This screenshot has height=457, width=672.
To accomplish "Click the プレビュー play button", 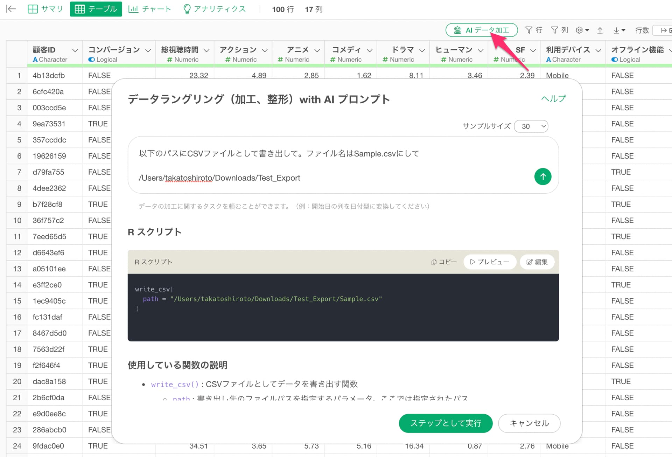I will tap(489, 262).
